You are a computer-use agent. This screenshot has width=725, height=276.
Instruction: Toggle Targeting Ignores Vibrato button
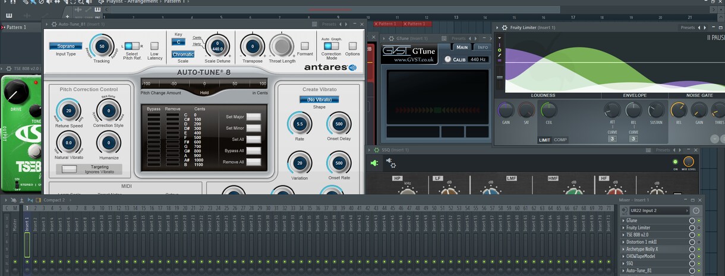[x=70, y=169]
